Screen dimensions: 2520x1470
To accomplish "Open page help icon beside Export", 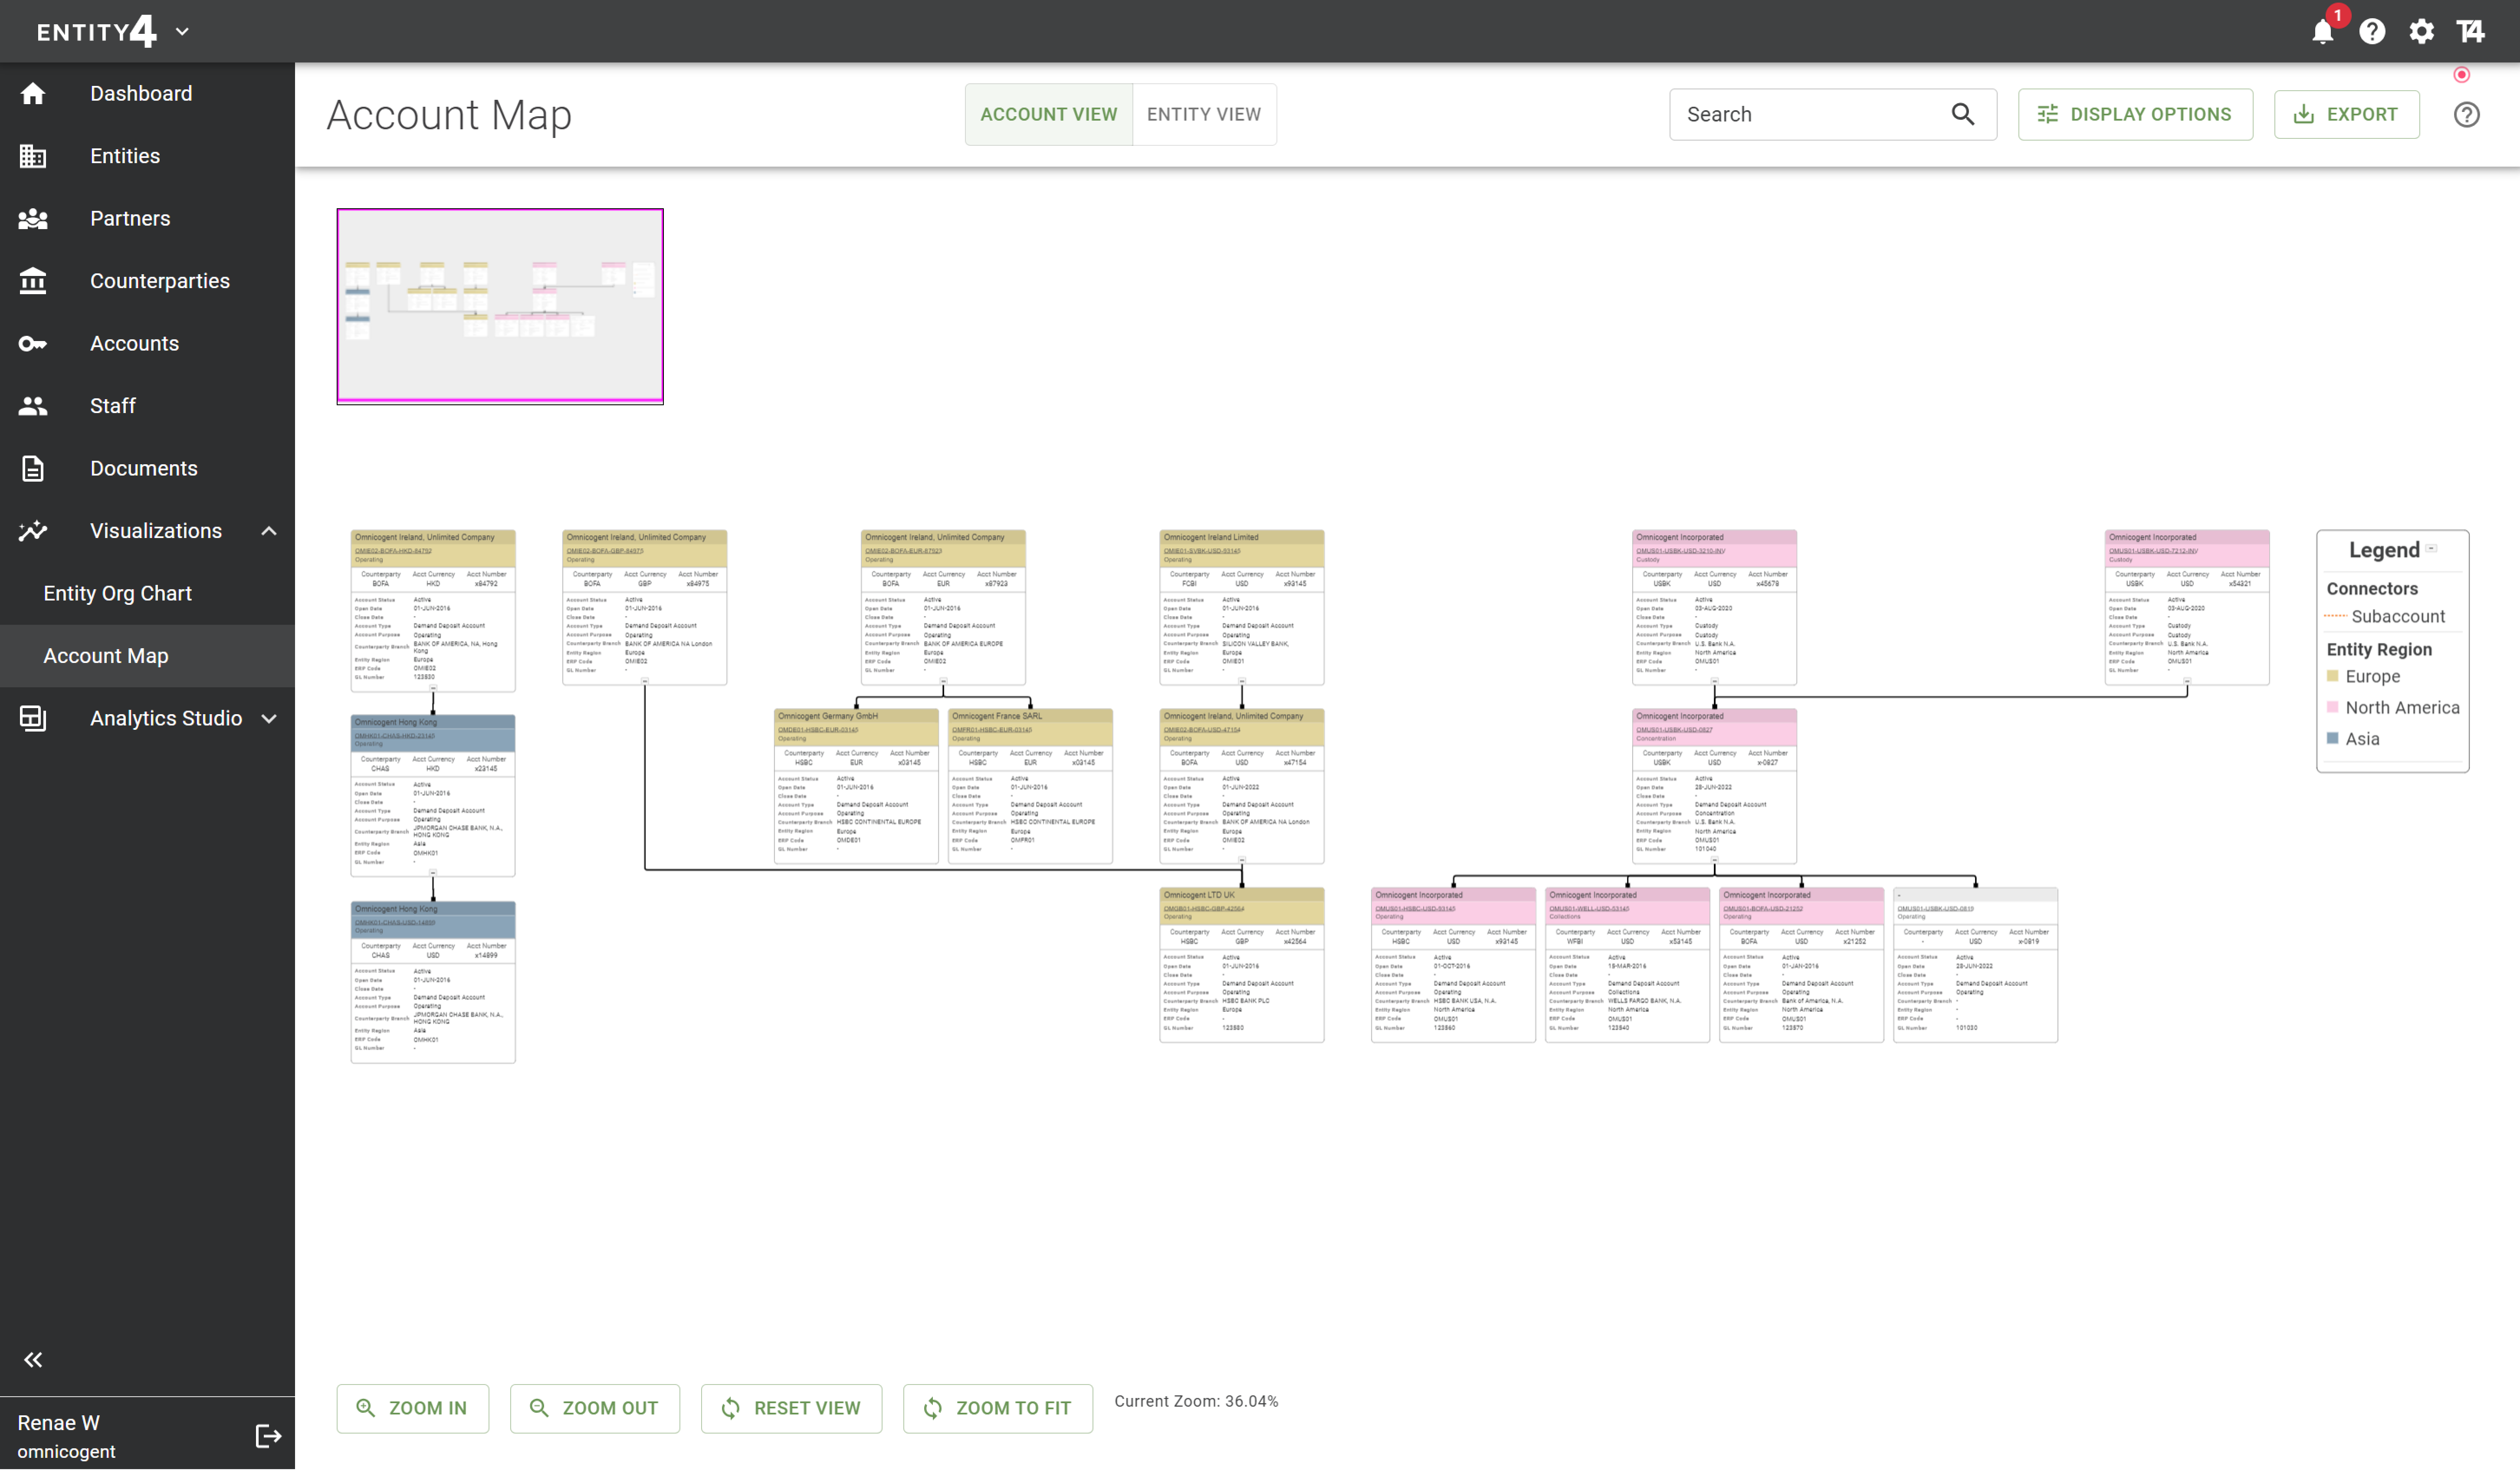I will pyautogui.click(x=2466, y=115).
